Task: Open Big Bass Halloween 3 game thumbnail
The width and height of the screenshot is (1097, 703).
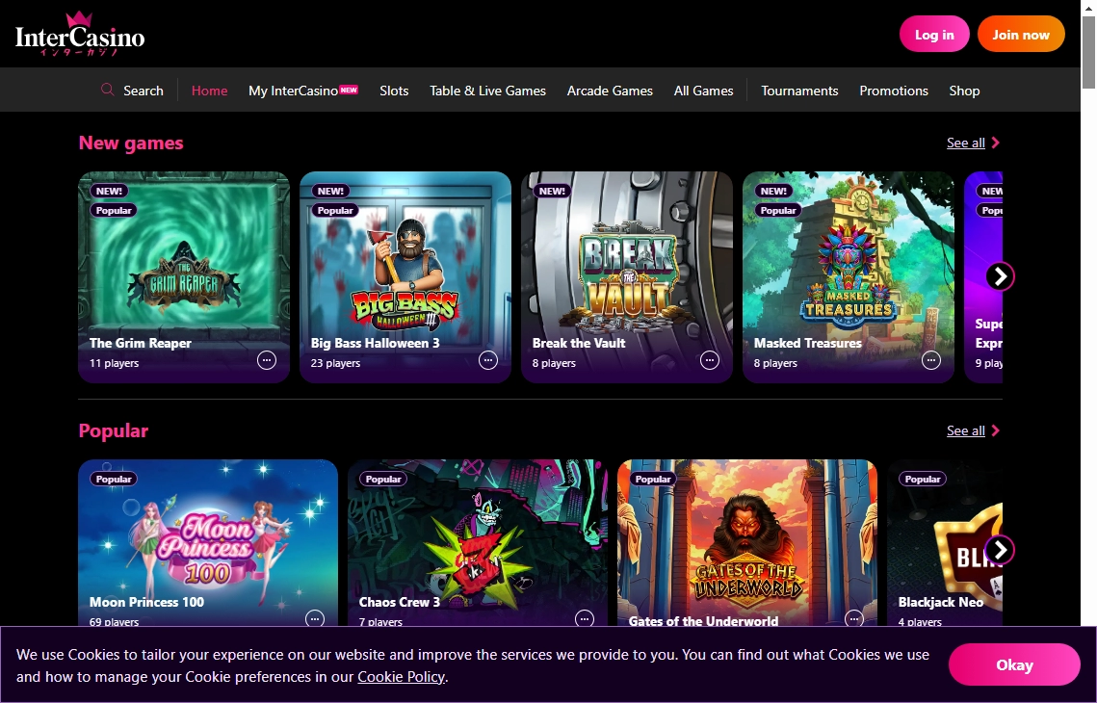Action: (x=405, y=277)
